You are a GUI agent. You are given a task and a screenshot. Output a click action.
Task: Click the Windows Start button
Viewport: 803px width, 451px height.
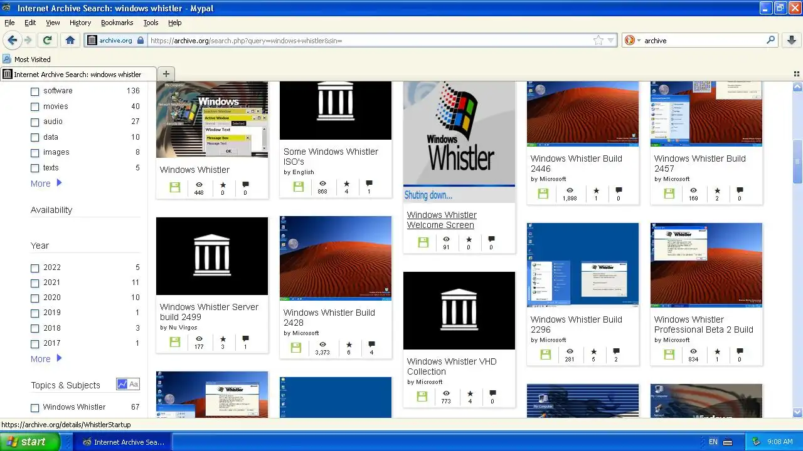pyautogui.click(x=30, y=442)
